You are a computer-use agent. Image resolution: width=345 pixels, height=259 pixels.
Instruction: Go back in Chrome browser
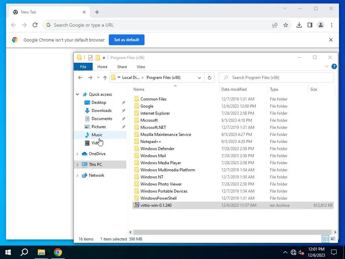click(x=13, y=25)
